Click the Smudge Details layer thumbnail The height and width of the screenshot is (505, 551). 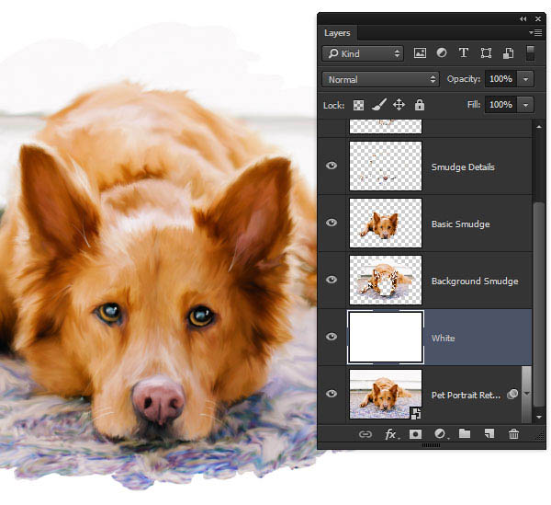[386, 166]
